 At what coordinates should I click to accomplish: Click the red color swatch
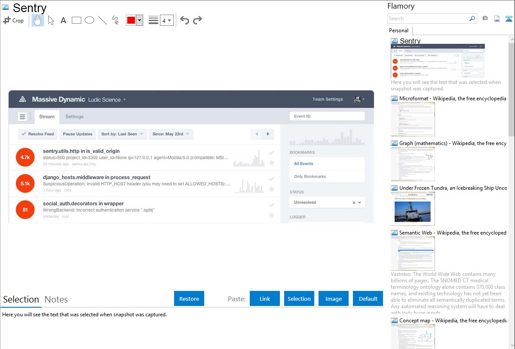coord(131,20)
